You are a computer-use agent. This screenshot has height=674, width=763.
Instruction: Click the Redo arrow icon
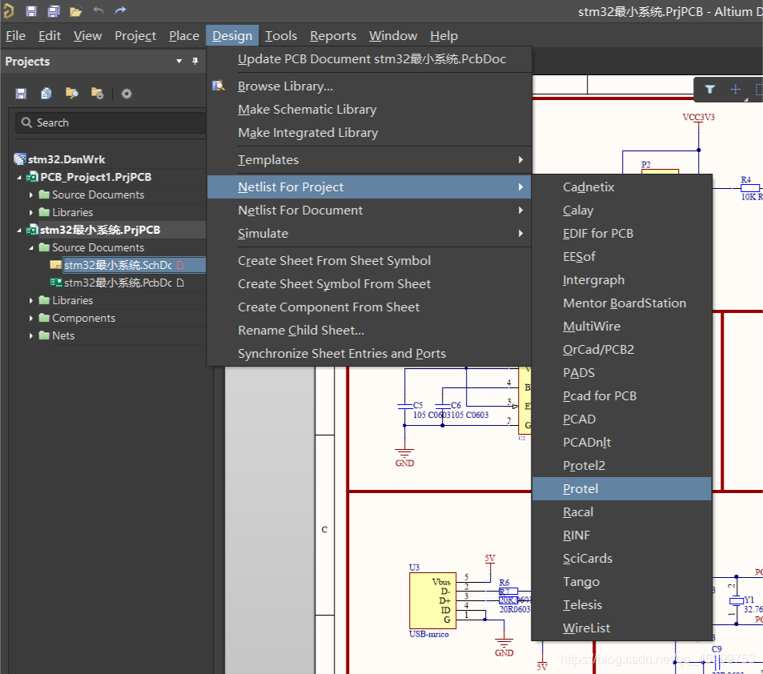121,11
